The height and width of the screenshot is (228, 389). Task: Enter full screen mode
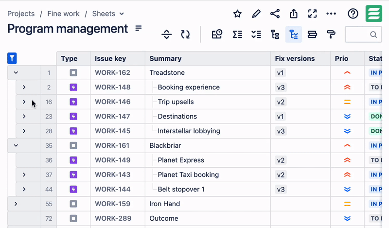click(312, 14)
